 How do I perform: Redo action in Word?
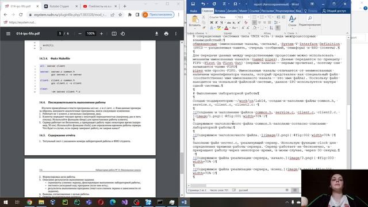214,4
